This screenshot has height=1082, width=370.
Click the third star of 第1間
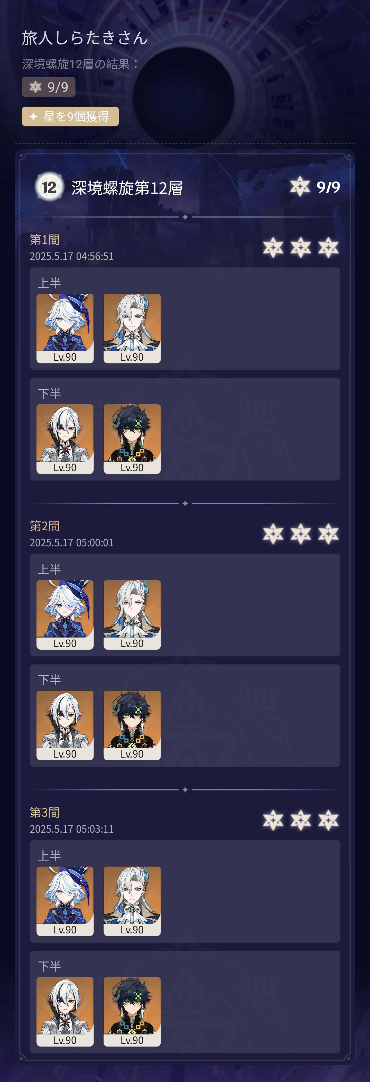[328, 247]
